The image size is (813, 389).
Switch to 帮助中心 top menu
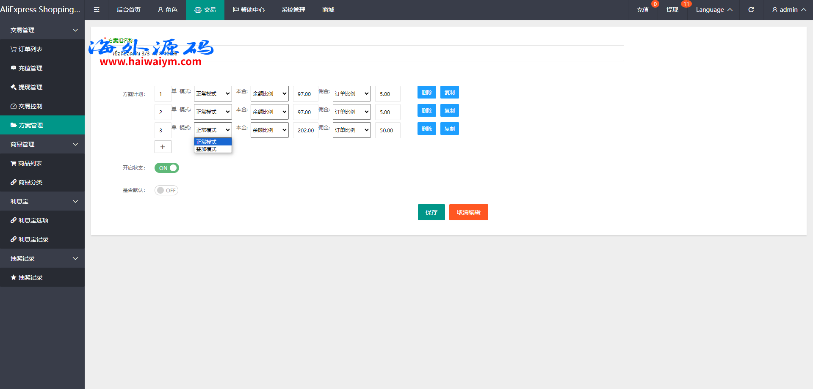pos(249,10)
